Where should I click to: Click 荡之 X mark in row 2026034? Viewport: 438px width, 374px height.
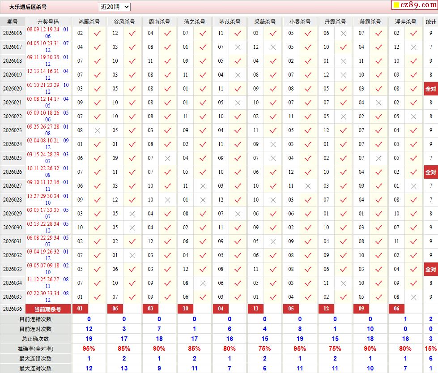[203, 283]
